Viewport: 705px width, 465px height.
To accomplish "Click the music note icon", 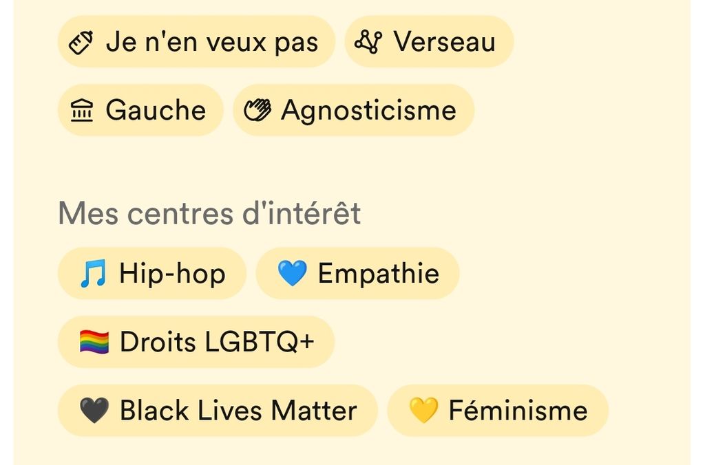I will [93, 274].
